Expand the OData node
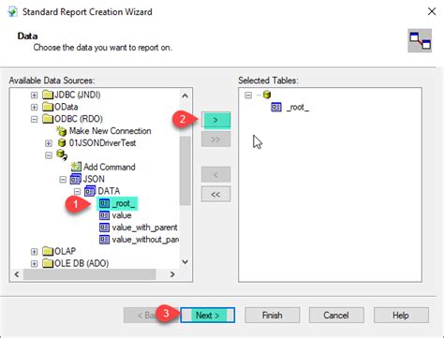Screen dimensions: 444x338 (34, 107)
